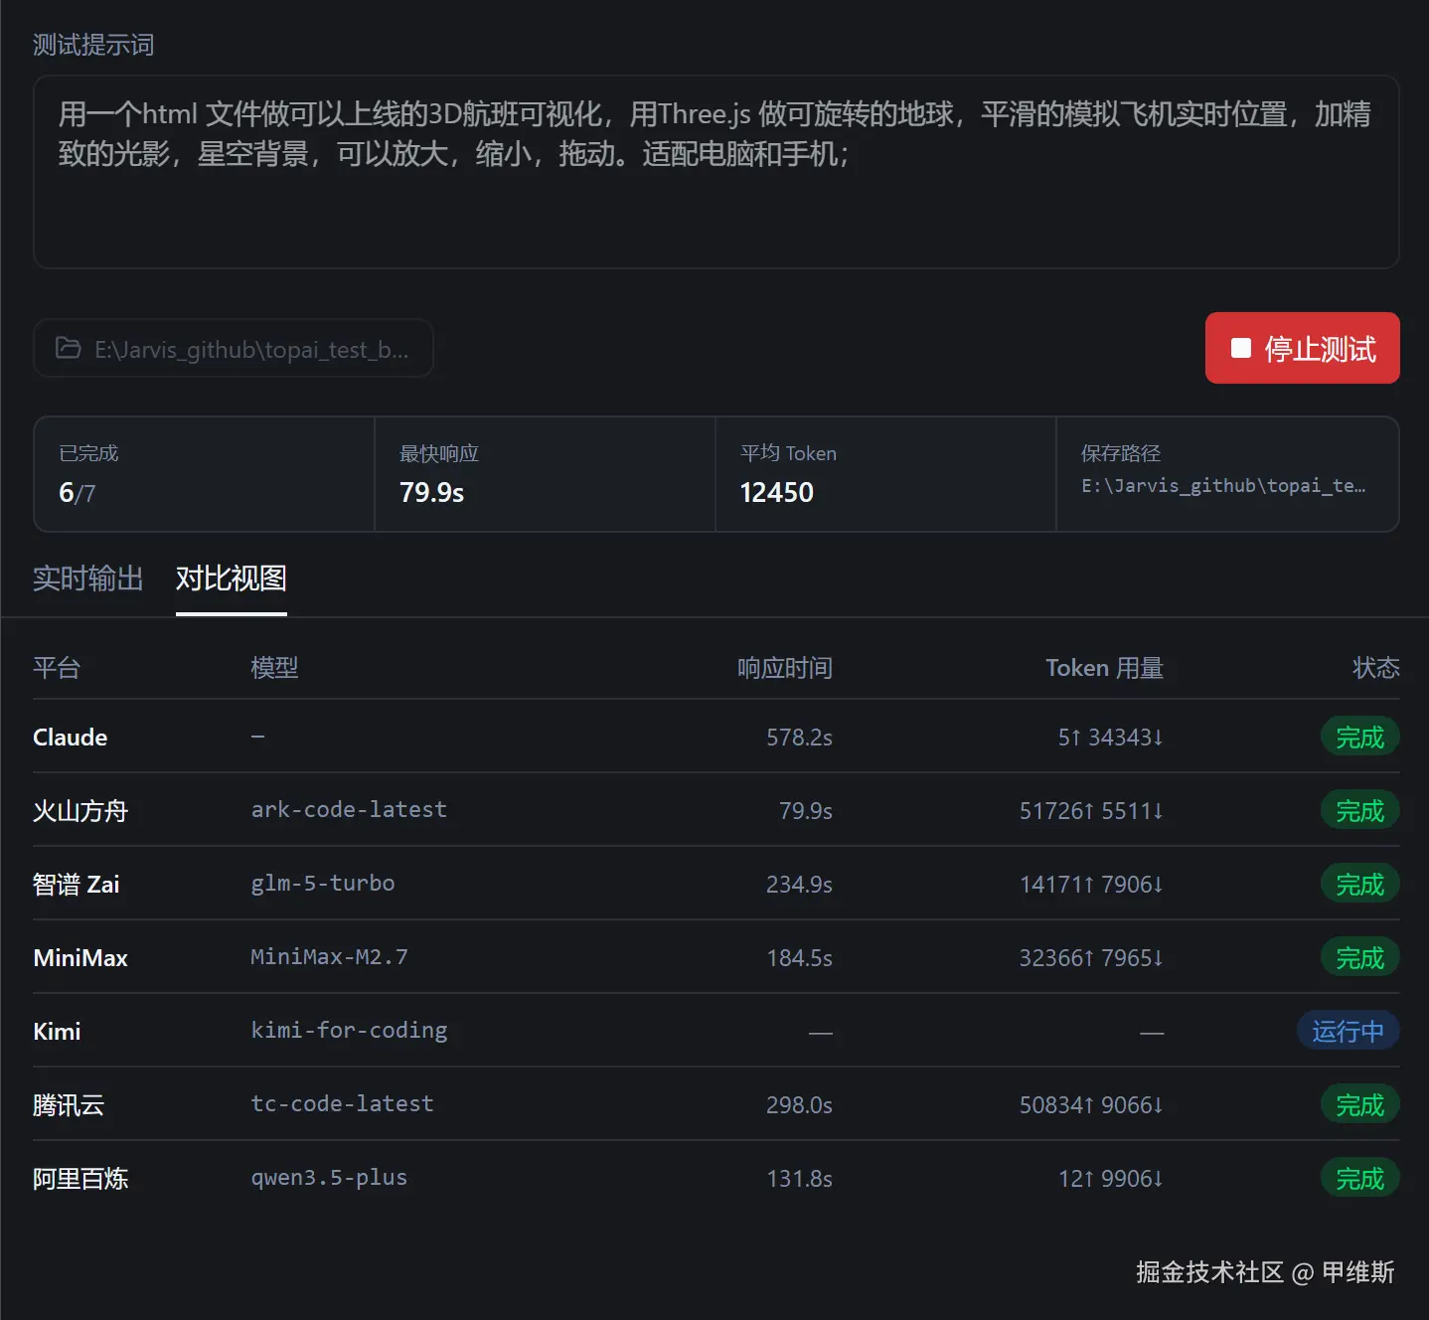The width and height of the screenshot is (1429, 1320).
Task: Click the MiniMax-M2.7 model name
Action: click(x=329, y=957)
